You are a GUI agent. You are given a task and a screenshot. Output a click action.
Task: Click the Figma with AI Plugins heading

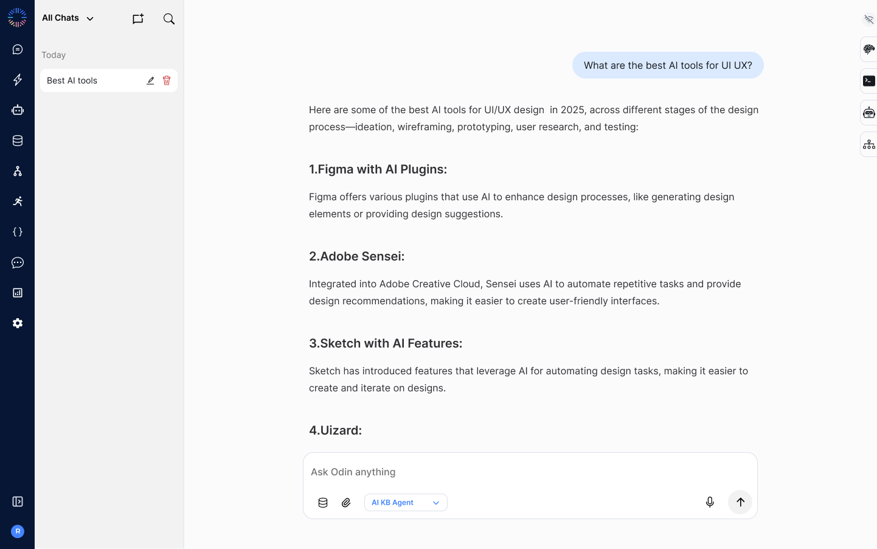point(378,169)
